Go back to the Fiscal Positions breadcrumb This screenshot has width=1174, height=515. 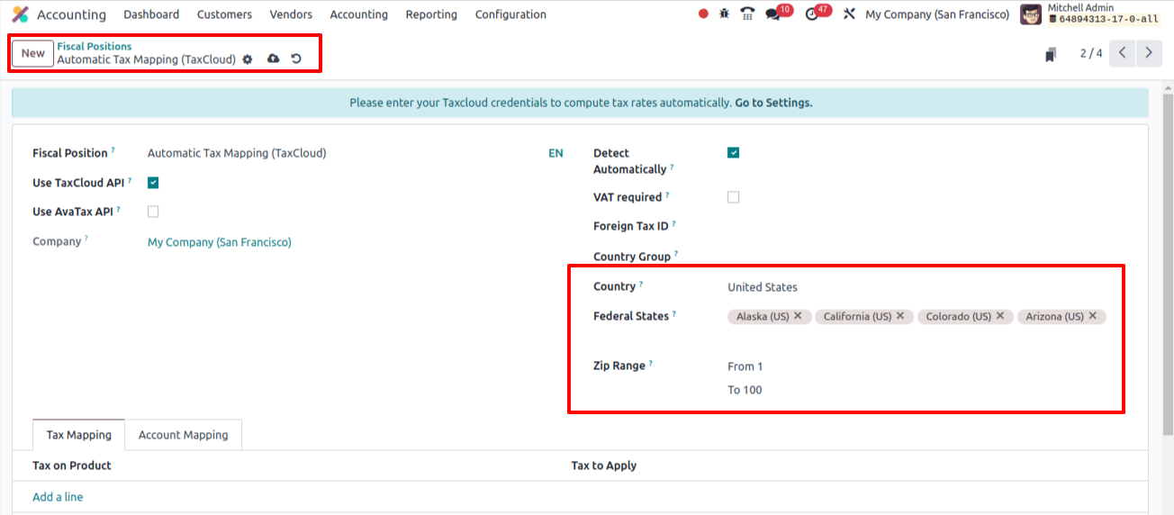pyautogui.click(x=94, y=46)
